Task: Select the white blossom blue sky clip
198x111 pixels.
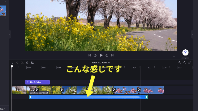Action: [x=75, y=90]
